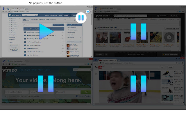Viewport: 186px width, 116px height.
Task: Reload the vk.com page
Action: [9, 12]
